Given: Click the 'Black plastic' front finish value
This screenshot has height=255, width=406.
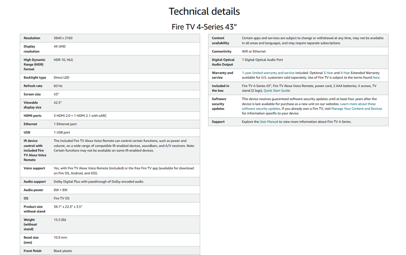Looking at the screenshot, I should pyautogui.click(x=63, y=251).
